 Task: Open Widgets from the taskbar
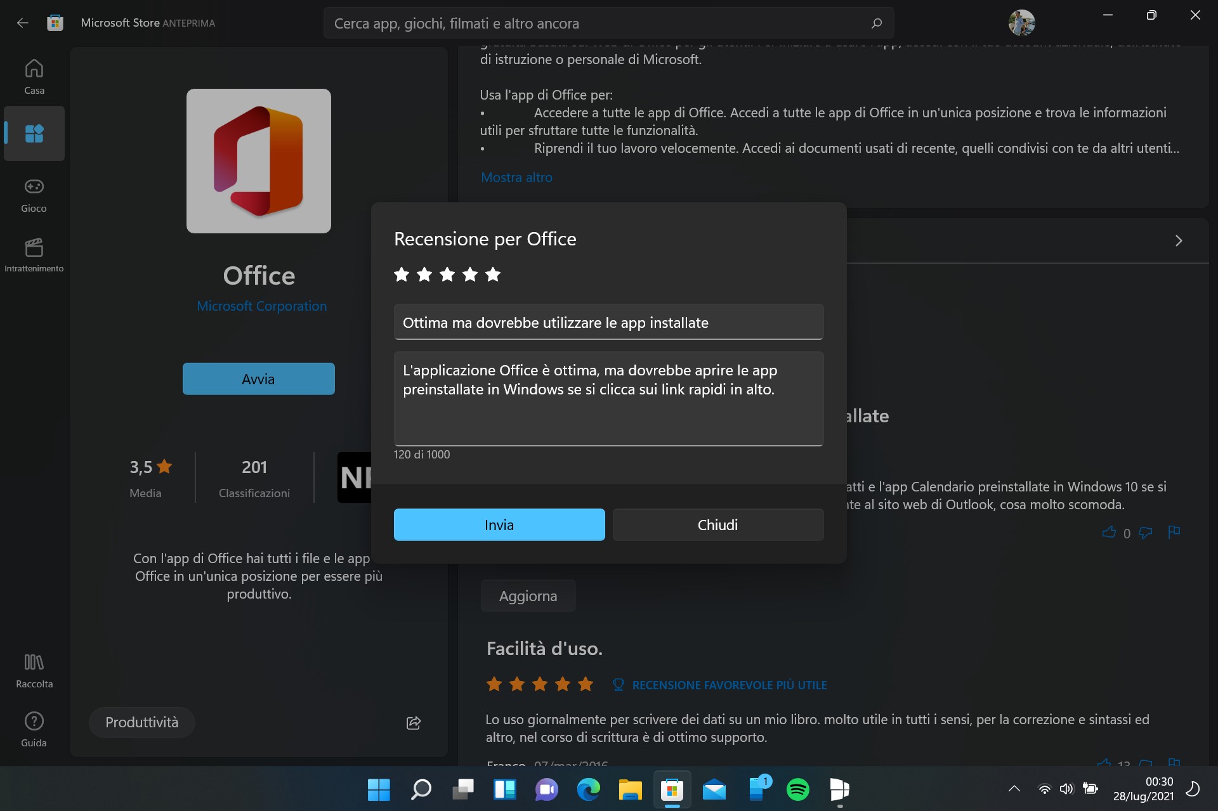pyautogui.click(x=505, y=789)
